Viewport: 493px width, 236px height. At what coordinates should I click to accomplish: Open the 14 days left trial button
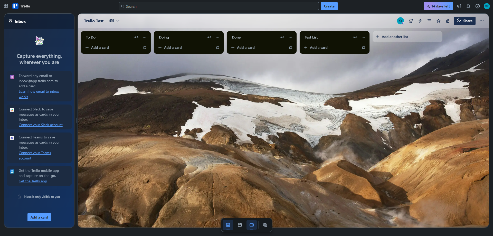(x=438, y=6)
